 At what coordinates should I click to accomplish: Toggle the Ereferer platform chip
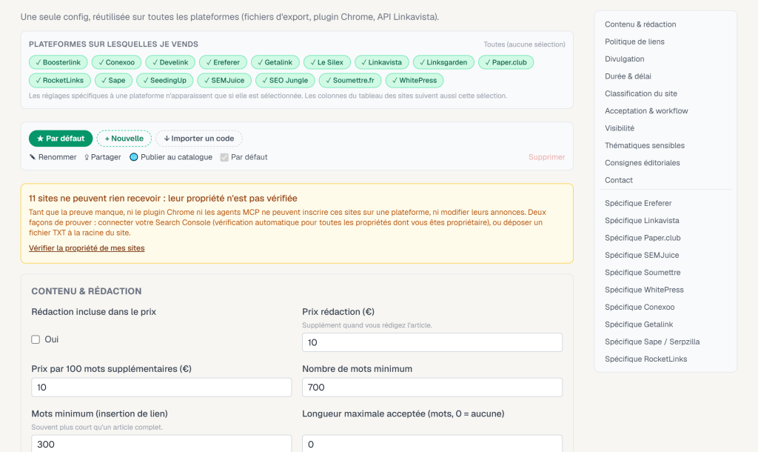point(223,62)
